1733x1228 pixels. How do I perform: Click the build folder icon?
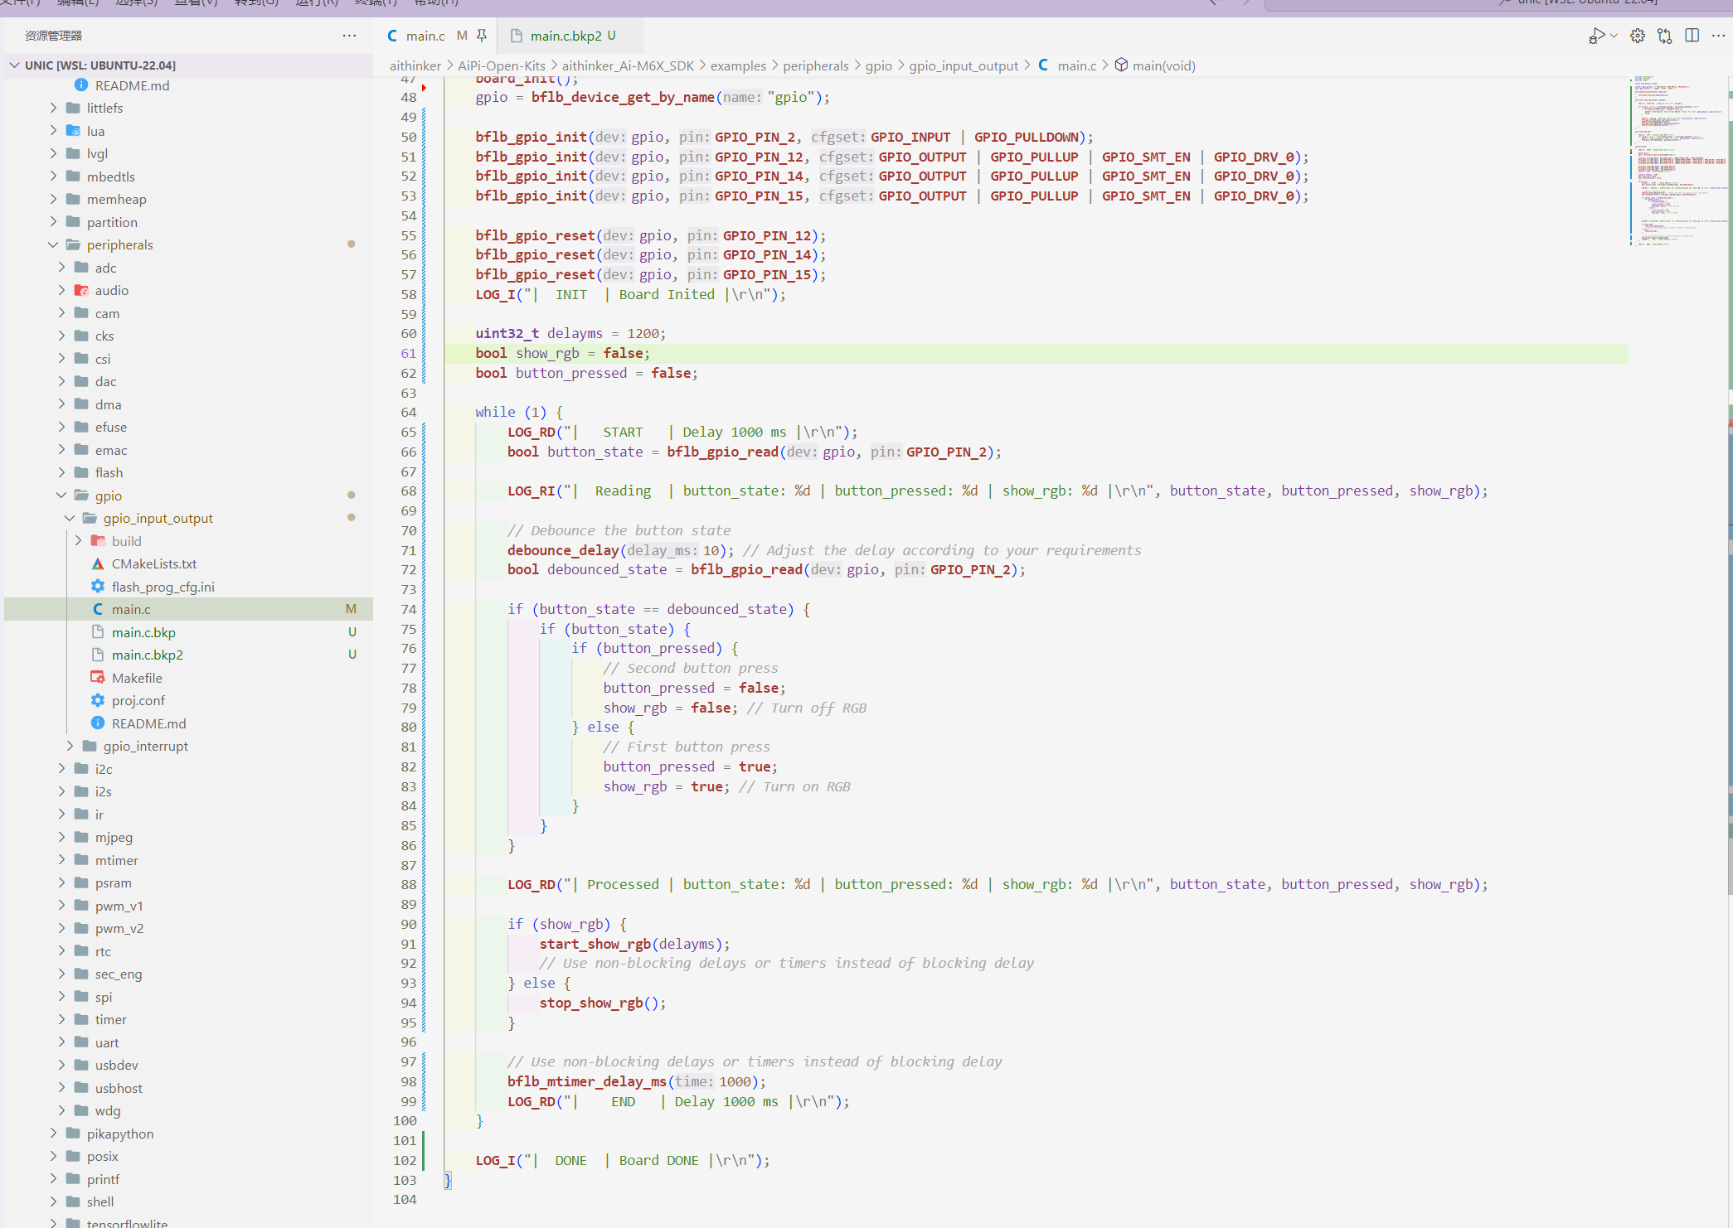coord(98,540)
